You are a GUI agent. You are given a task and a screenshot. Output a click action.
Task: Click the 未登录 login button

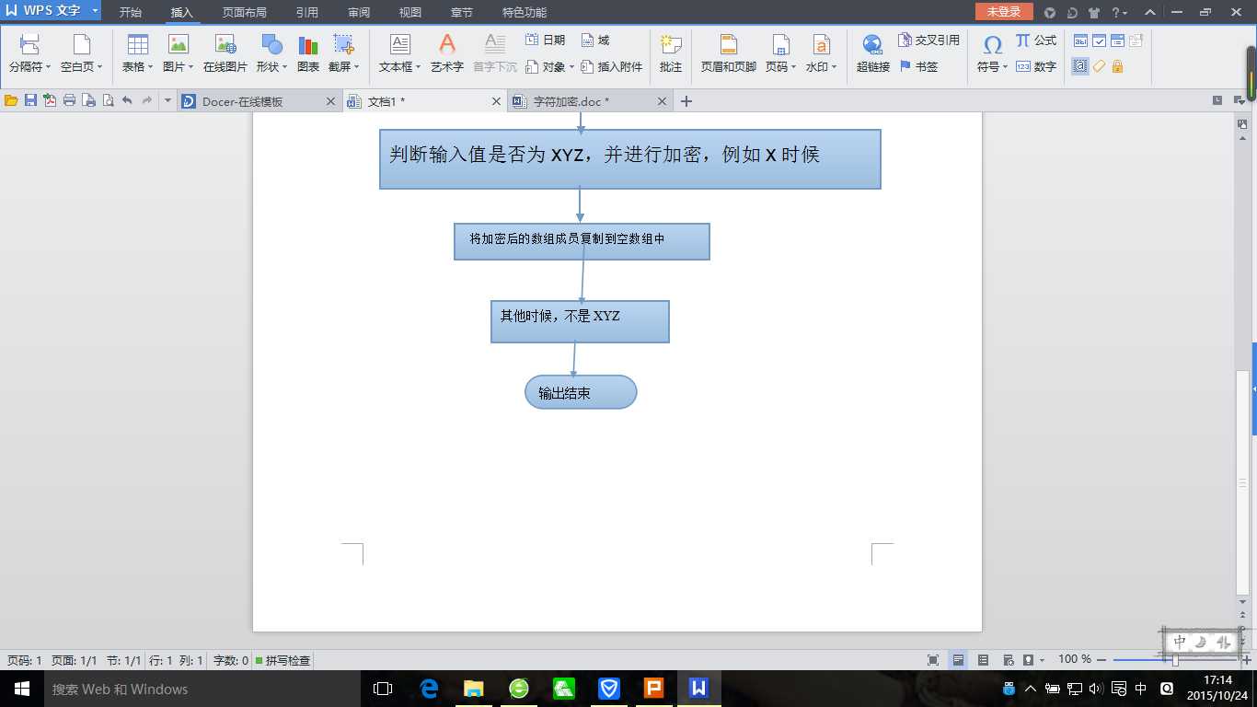(1002, 12)
